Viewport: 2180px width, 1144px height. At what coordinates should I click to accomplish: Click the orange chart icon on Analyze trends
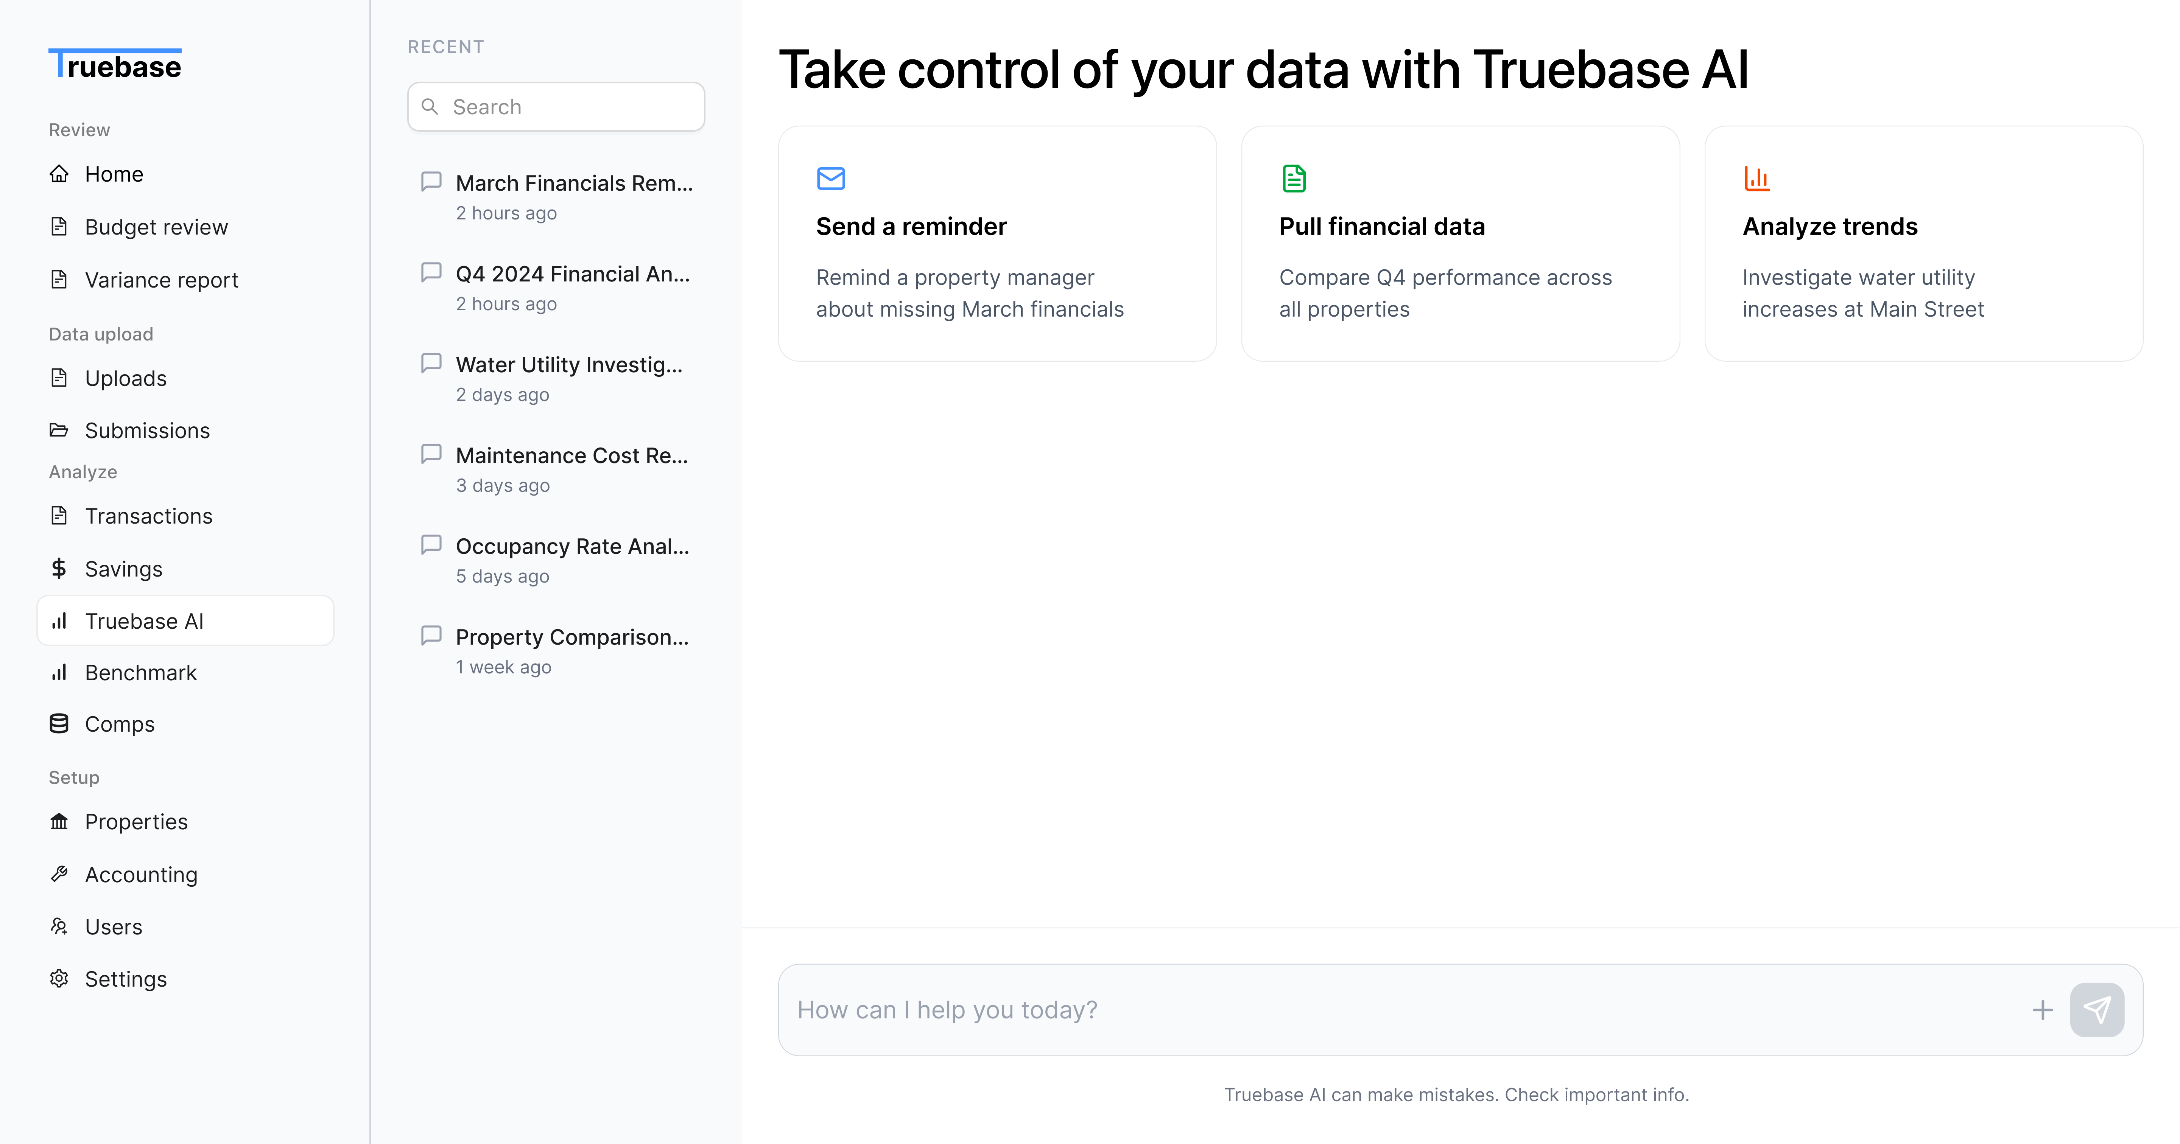(1757, 178)
